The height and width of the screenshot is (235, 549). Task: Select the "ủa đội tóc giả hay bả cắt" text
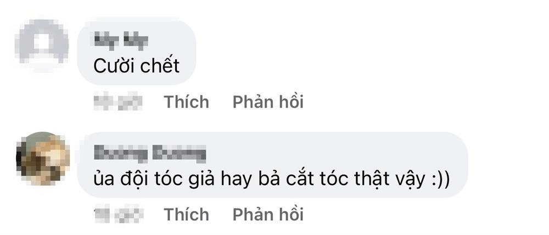(190, 180)
